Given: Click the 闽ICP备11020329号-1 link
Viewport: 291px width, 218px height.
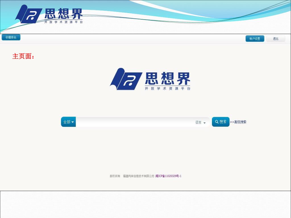Looking at the screenshot, I should [168, 176].
